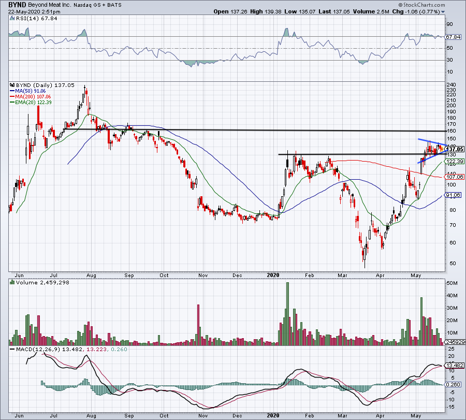Click the green EMA(20) line swatch
Viewport: 466px width, 420px height.
(x=12, y=102)
